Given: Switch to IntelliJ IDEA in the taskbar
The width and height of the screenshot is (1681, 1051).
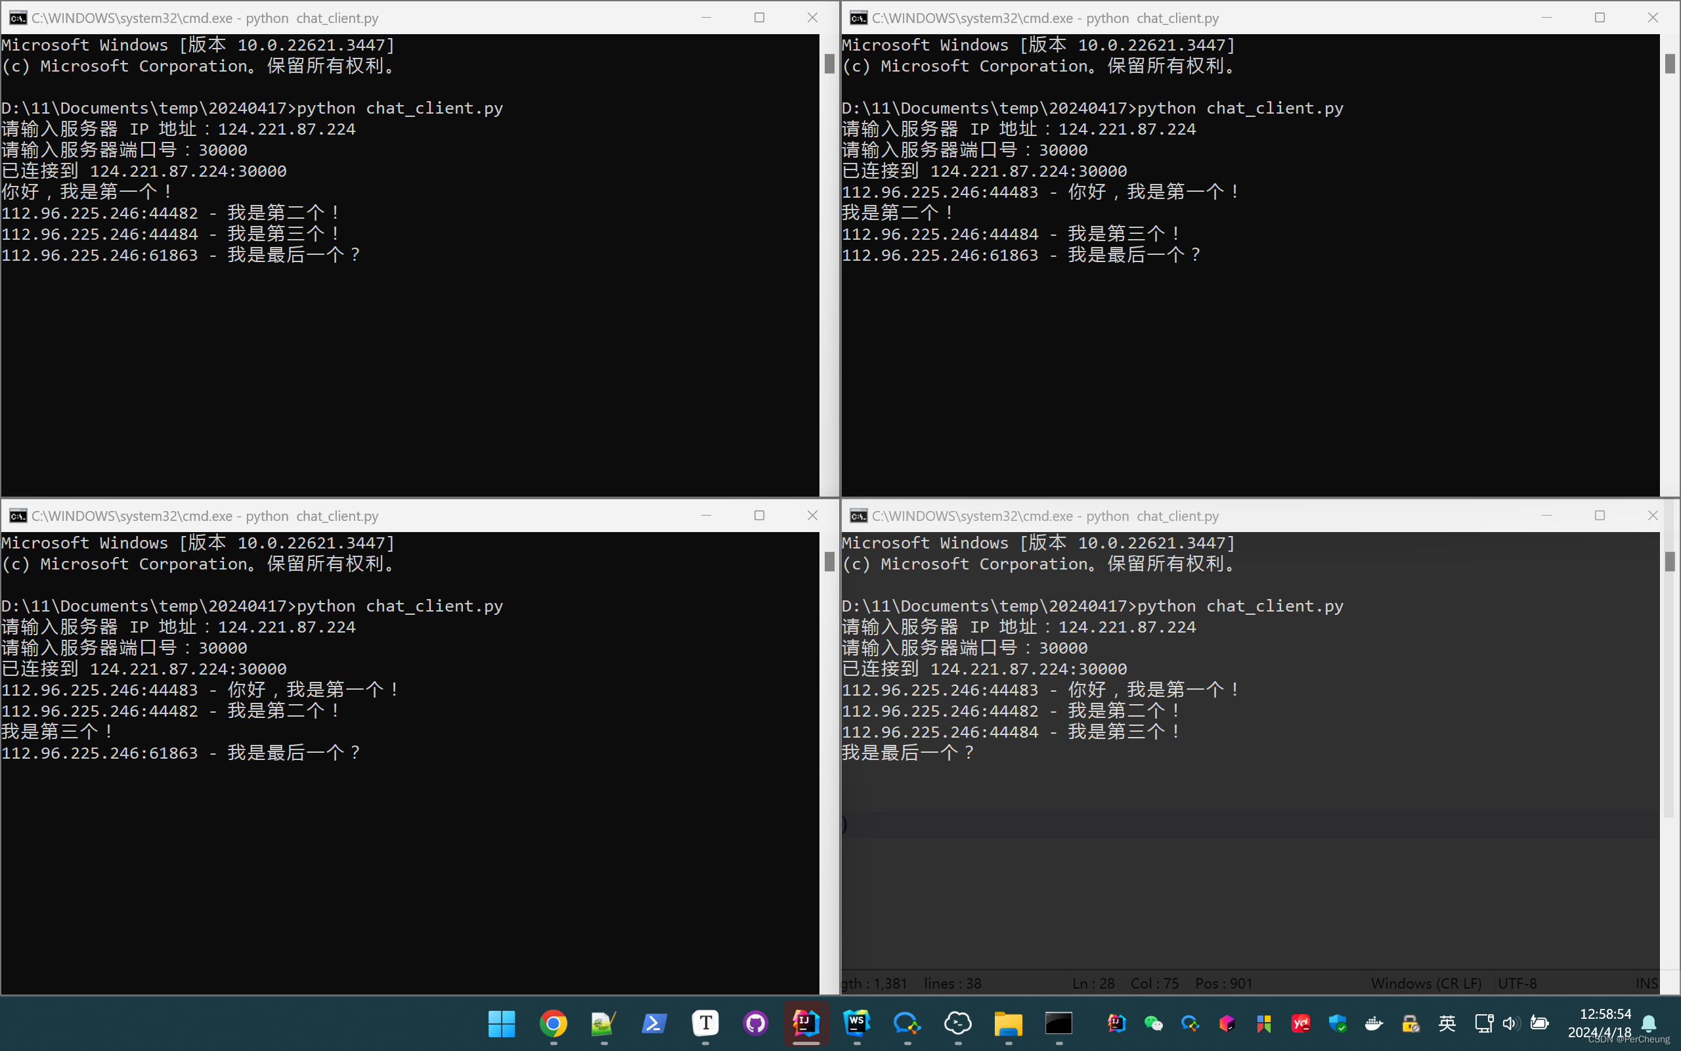Looking at the screenshot, I should click(x=806, y=1023).
